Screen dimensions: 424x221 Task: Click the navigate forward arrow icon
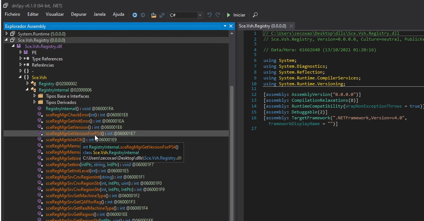click(143, 15)
